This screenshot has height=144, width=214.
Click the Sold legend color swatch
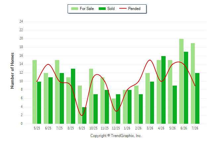[102, 9]
